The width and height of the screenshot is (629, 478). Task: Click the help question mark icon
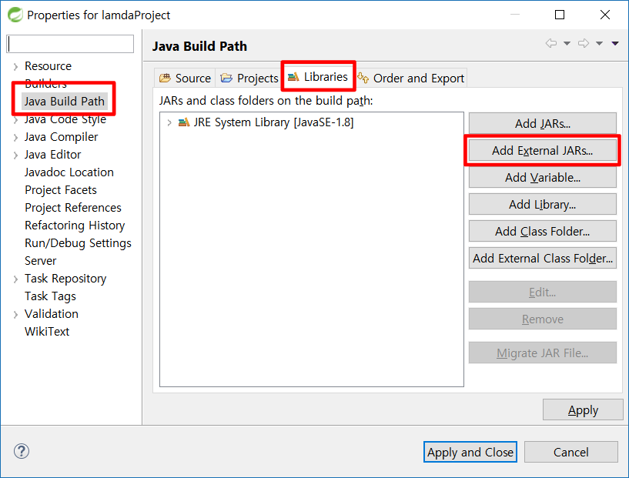point(22,451)
